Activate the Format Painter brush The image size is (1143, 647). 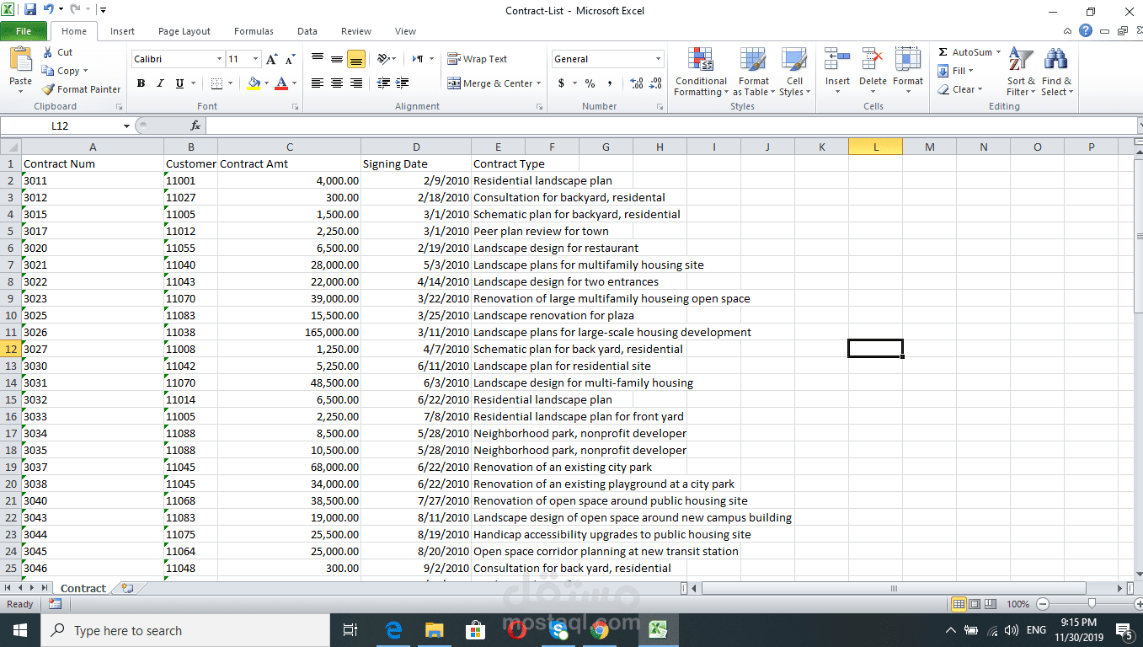[81, 89]
